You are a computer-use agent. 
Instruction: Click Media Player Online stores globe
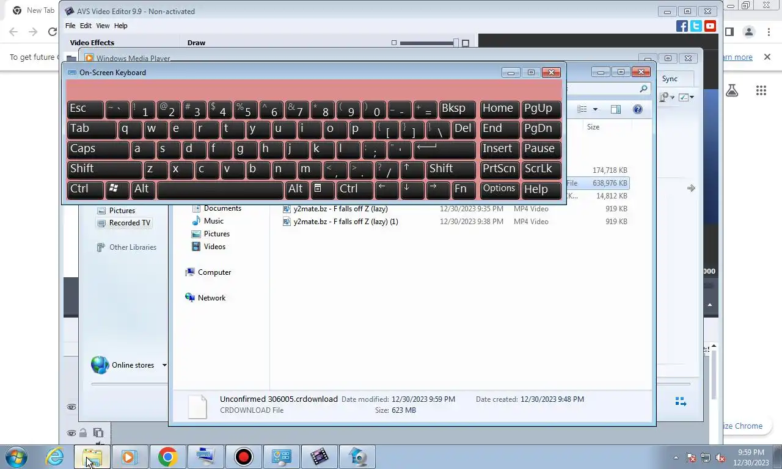tap(100, 365)
